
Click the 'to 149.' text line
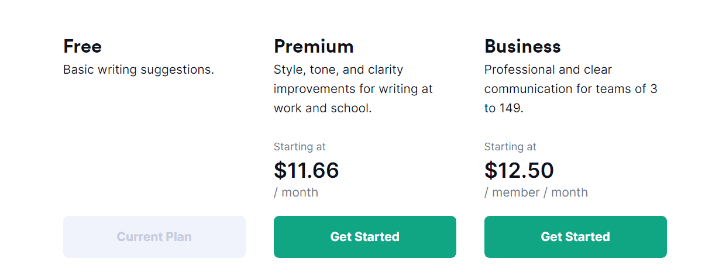pos(503,108)
